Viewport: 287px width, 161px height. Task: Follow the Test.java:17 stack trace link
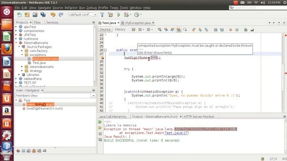pyautogui.click(x=176, y=133)
